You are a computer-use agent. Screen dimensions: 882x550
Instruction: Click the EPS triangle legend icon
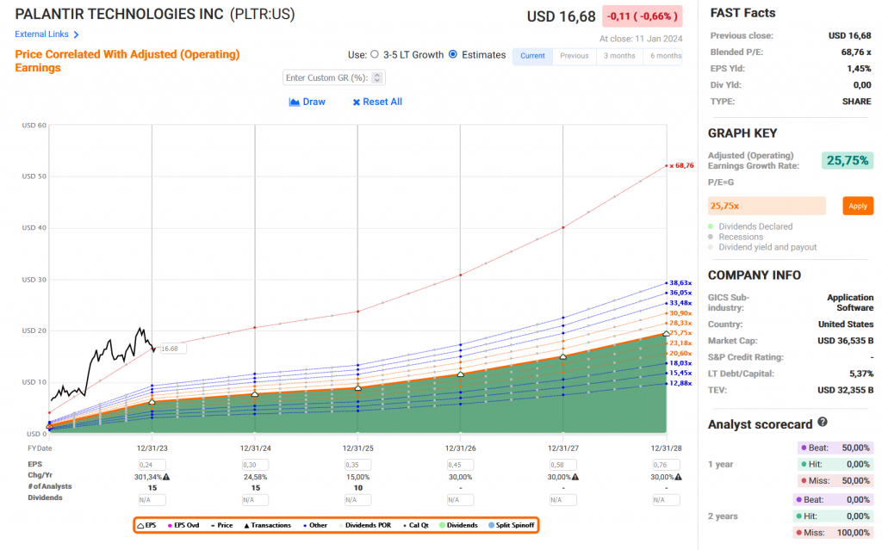click(x=140, y=524)
